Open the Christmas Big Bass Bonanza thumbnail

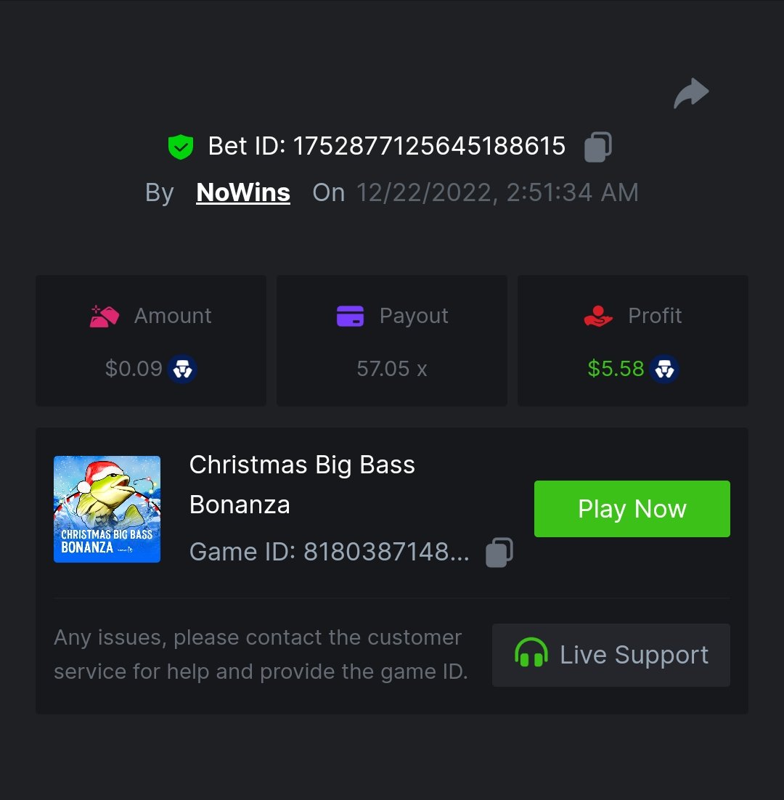[x=107, y=509]
